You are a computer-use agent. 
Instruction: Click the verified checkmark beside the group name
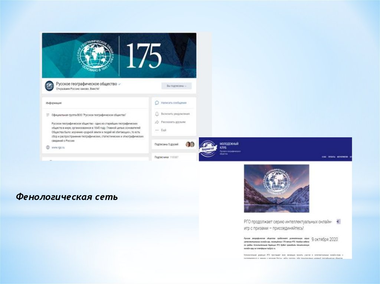(x=119, y=84)
